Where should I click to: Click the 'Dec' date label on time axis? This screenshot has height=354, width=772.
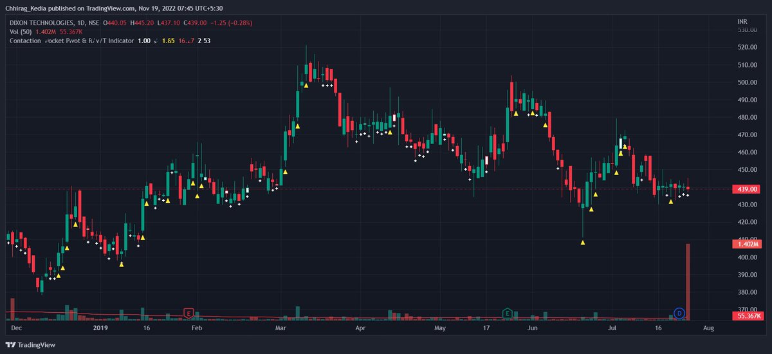tap(17, 328)
